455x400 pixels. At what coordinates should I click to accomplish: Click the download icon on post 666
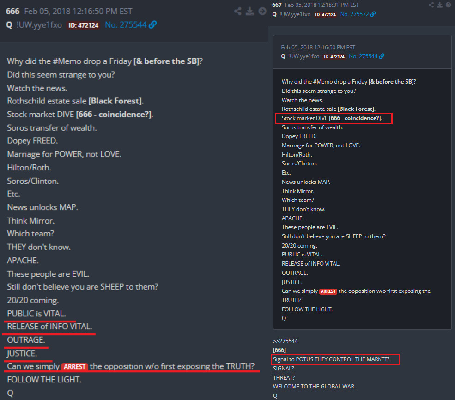pyautogui.click(x=249, y=11)
